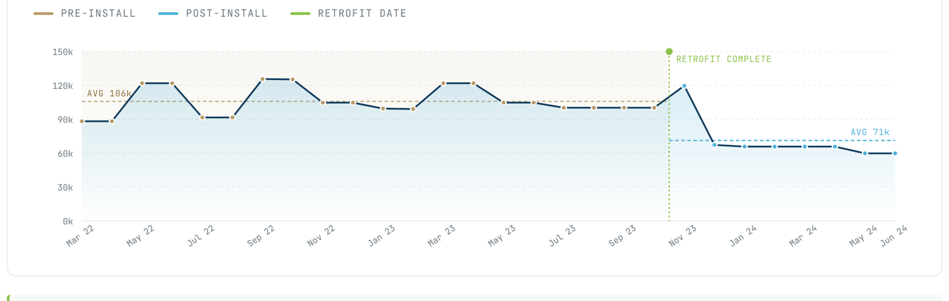Select the Sep 22 peak data point

click(x=263, y=79)
